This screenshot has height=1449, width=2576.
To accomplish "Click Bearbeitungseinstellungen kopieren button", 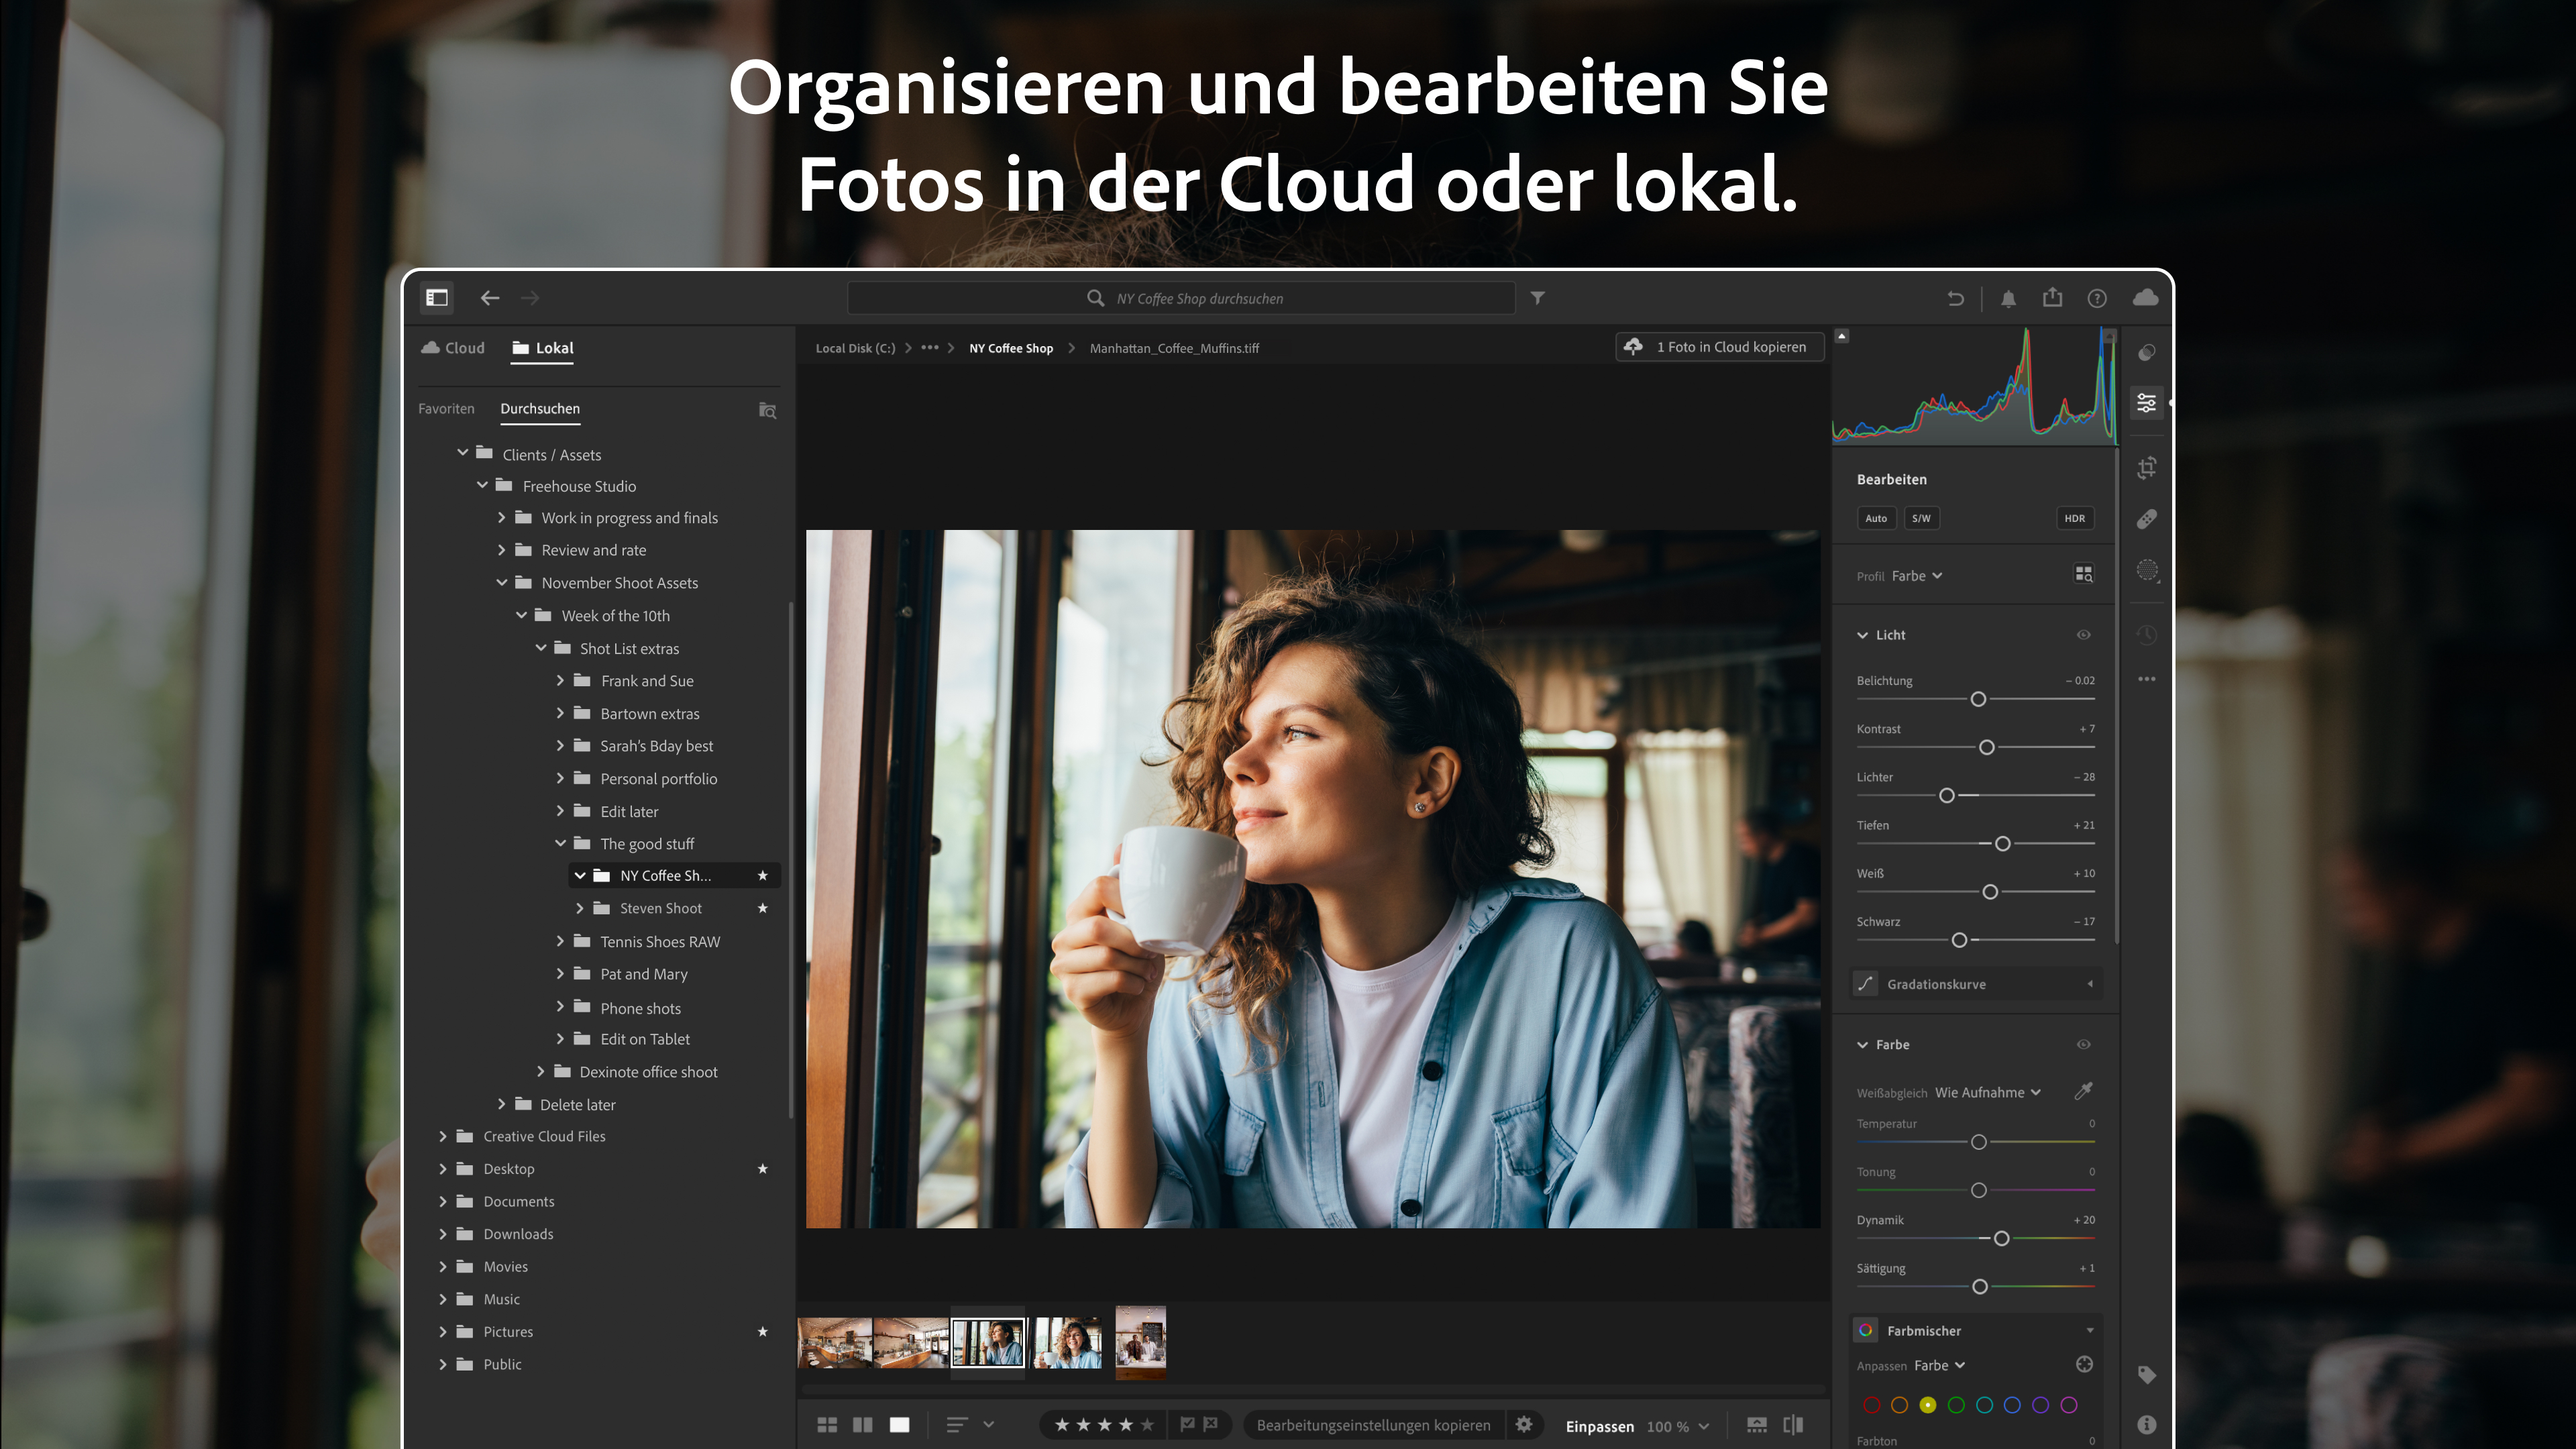I will tap(1373, 1425).
